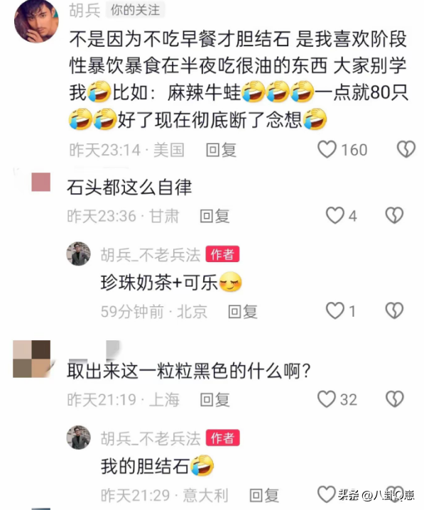This screenshot has height=510, width=424.
Task: Reply to the comment posted at 昨天21:19
Action: pyautogui.click(x=214, y=400)
